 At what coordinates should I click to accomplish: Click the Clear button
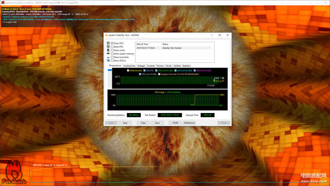pyautogui.click(x=143, y=123)
